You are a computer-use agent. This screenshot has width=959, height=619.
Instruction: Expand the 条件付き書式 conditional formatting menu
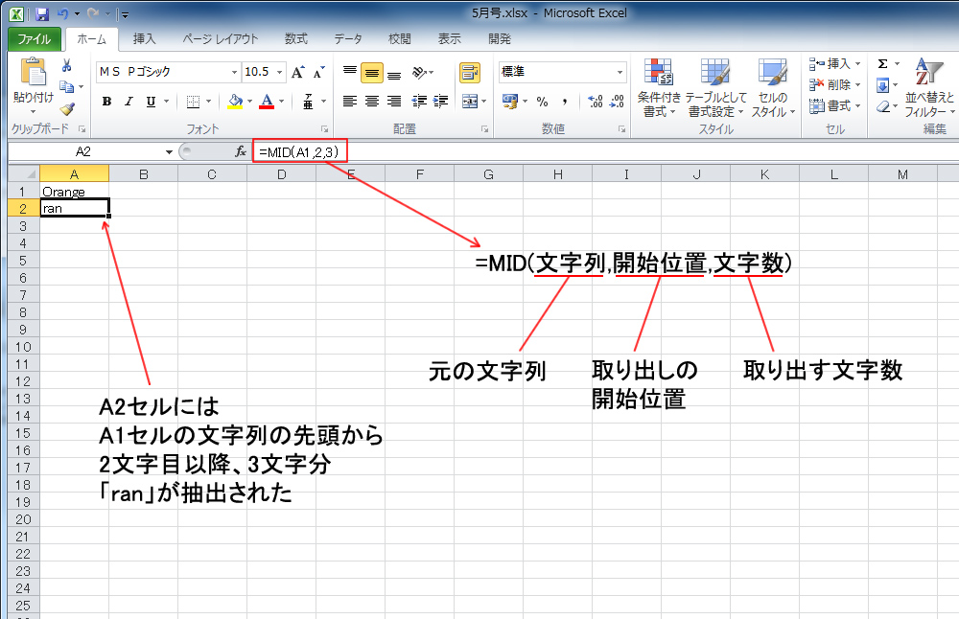659,91
